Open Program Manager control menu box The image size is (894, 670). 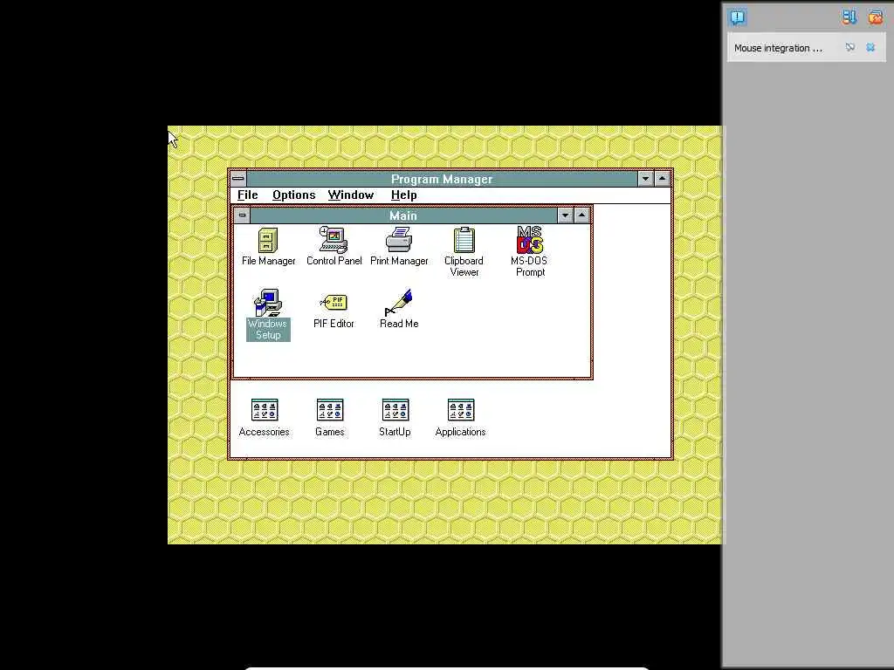click(x=238, y=179)
